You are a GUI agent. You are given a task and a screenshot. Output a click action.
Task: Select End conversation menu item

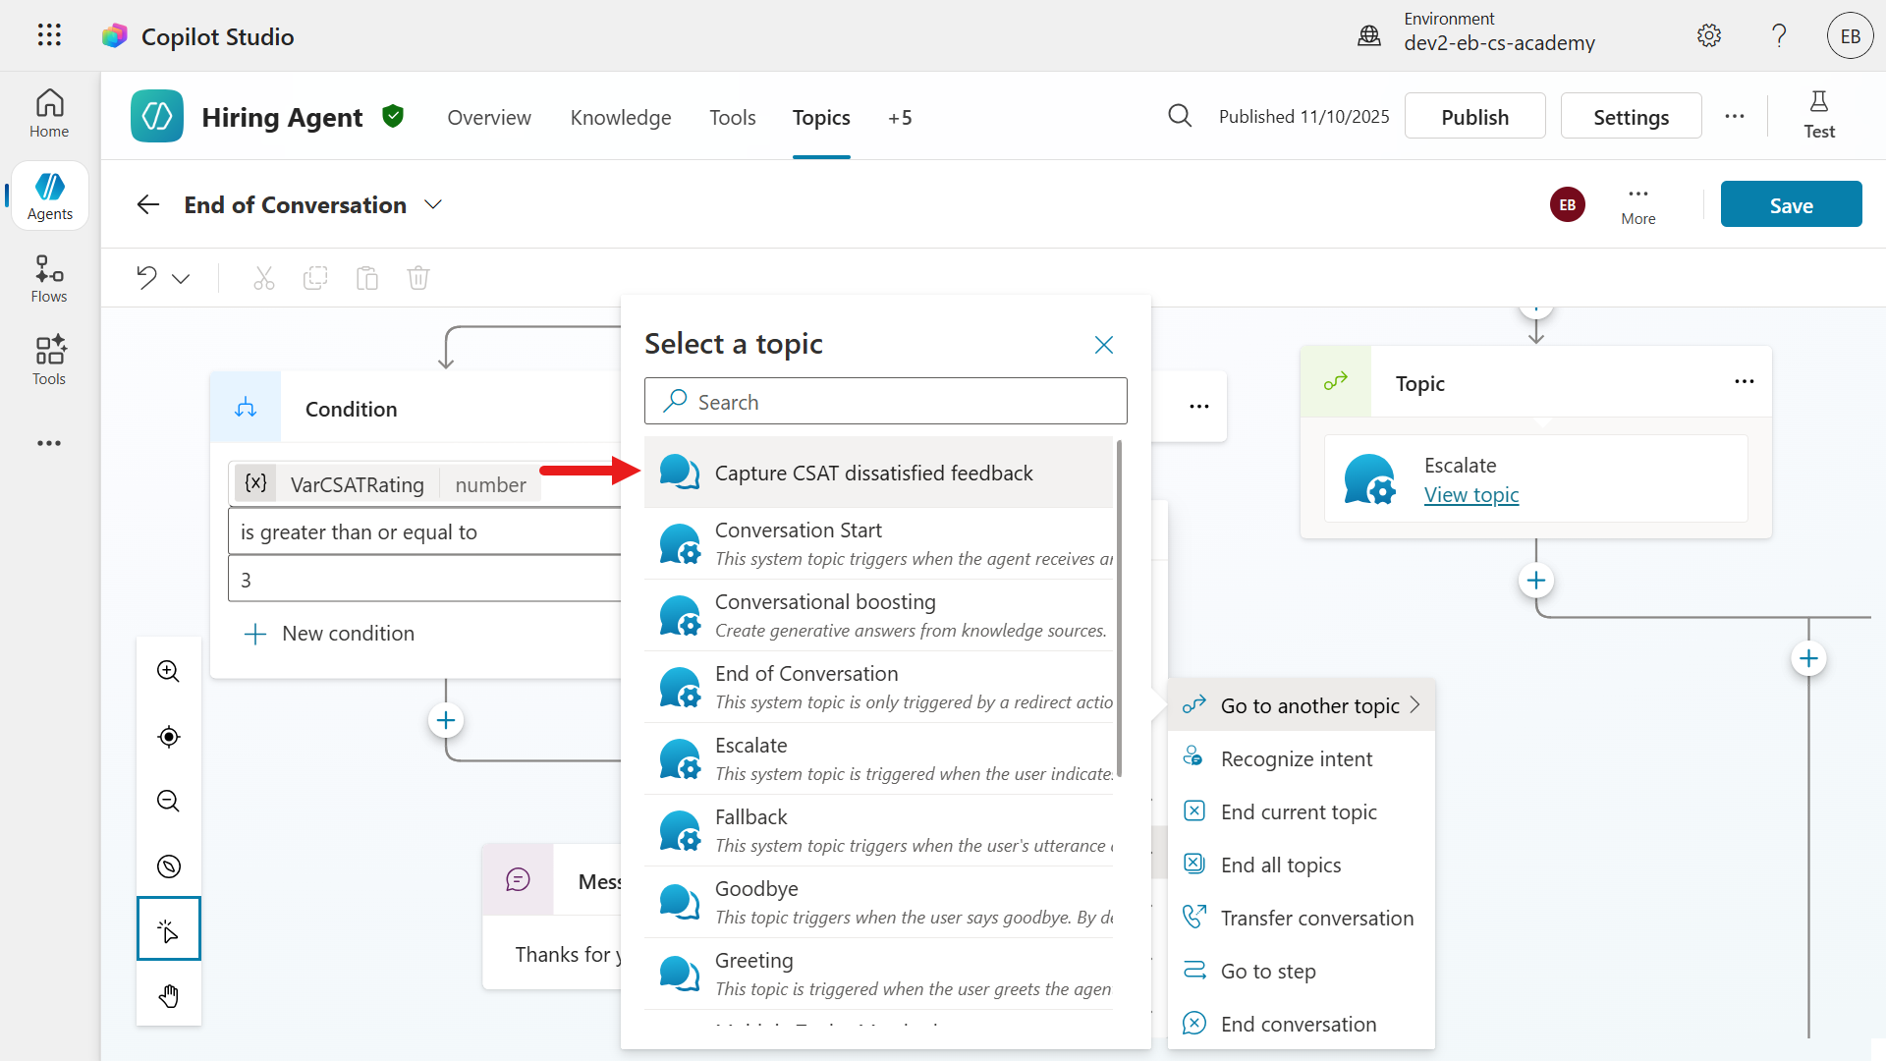pos(1302,1024)
